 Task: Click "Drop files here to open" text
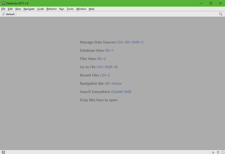tap(99, 100)
